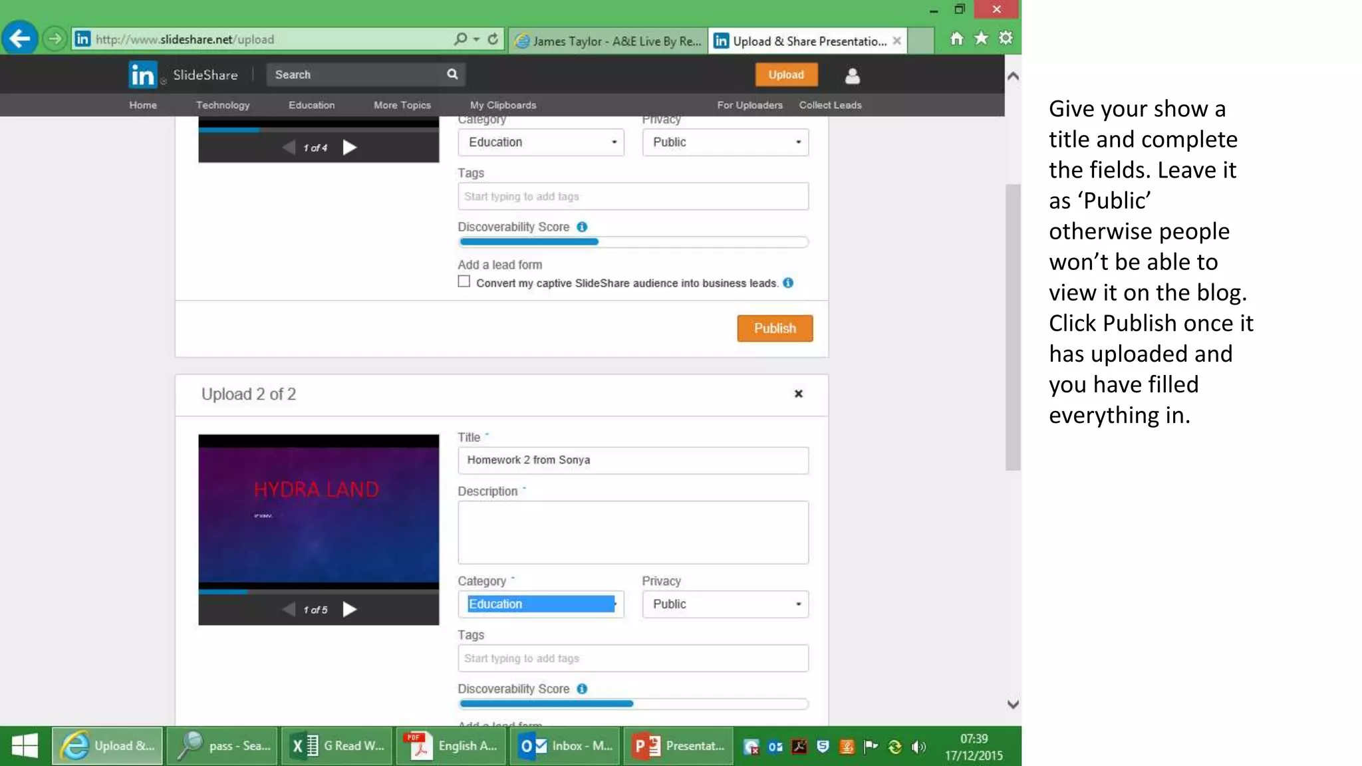Click the address bar search magnifier icon
The height and width of the screenshot is (766, 1362).
click(460, 39)
